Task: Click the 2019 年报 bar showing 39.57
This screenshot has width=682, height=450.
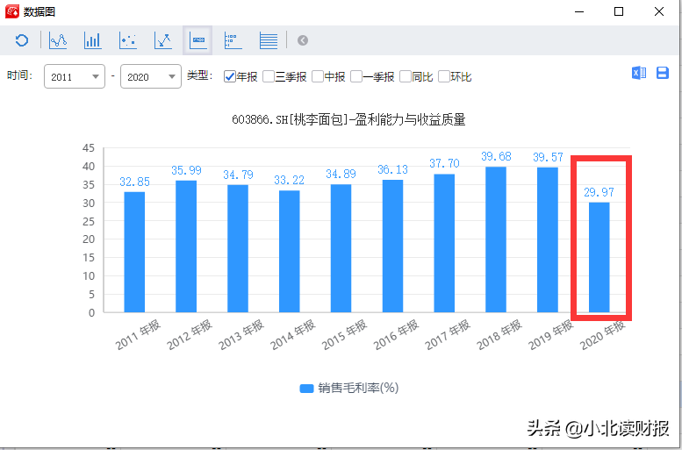Action: (x=548, y=240)
